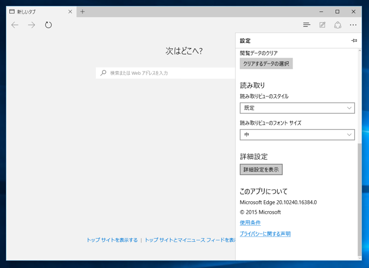Open 読み取りビューのスタイル dropdown showing 既定
Image resolution: width=369 pixels, height=268 pixels.
click(x=297, y=108)
